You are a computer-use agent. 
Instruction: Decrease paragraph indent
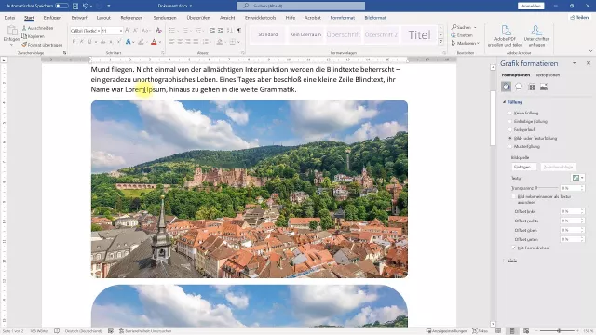tap(212, 31)
